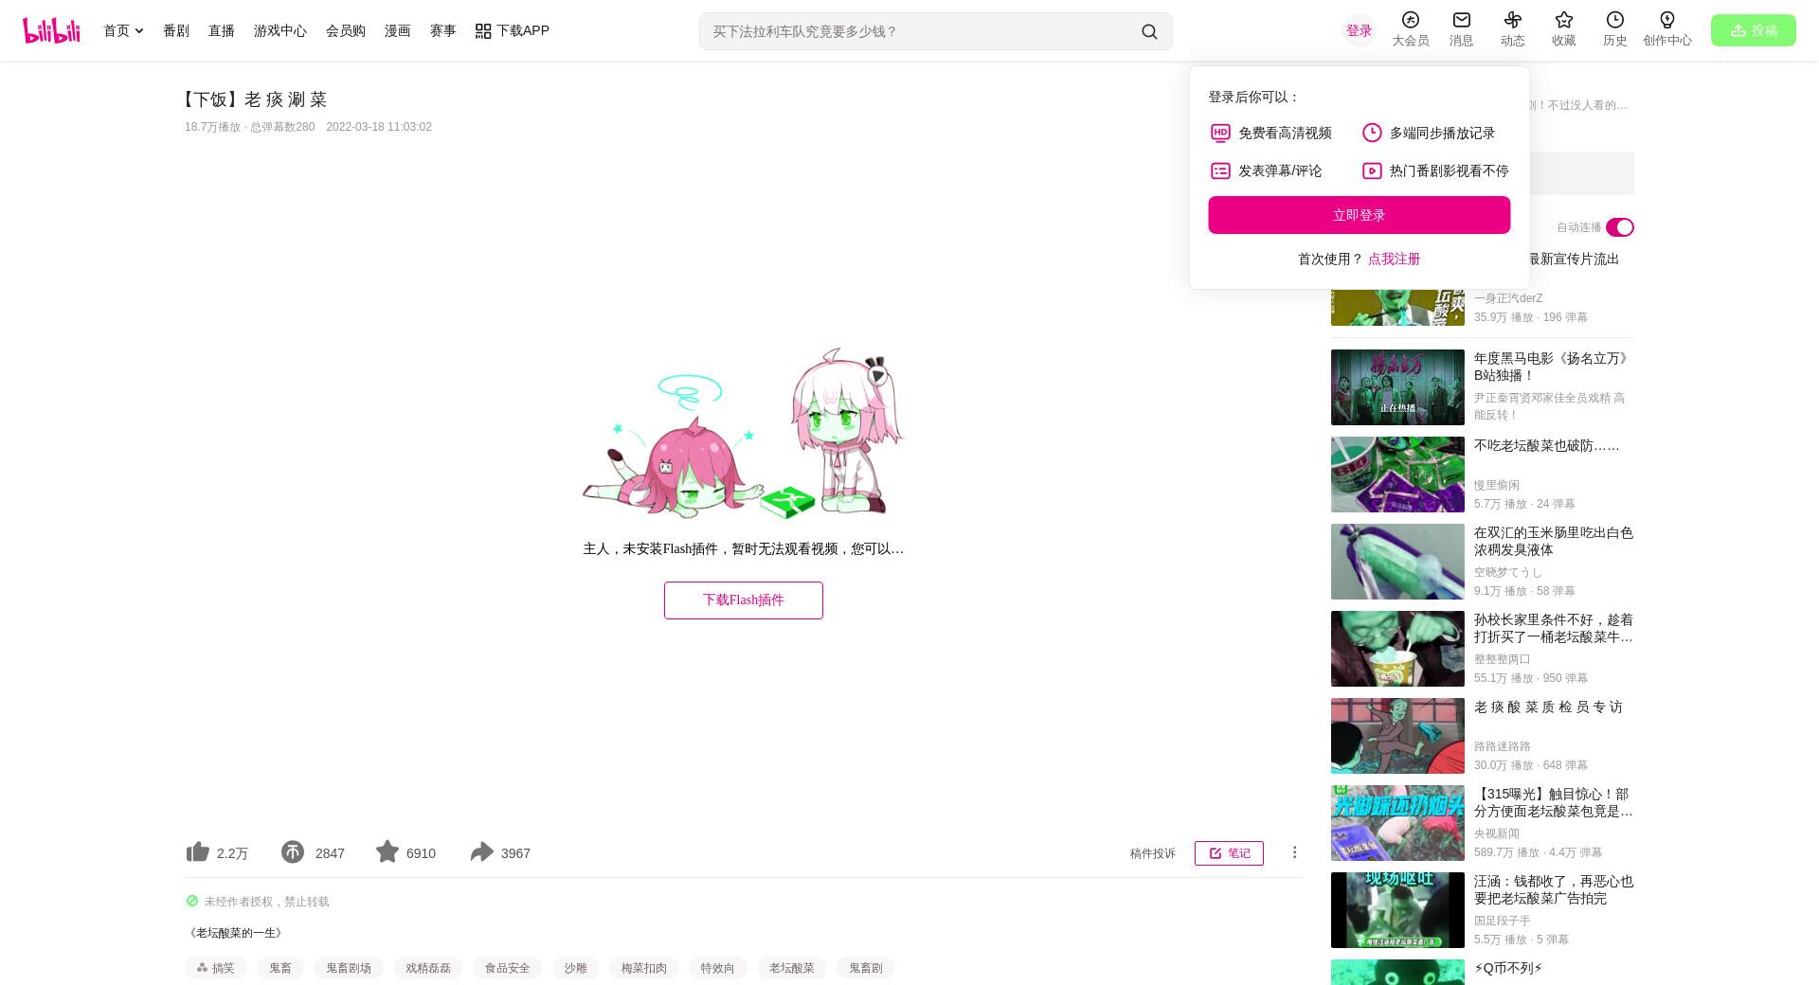Select the 戏精磊磊 tag
The height and width of the screenshot is (985, 1819).
428,968
